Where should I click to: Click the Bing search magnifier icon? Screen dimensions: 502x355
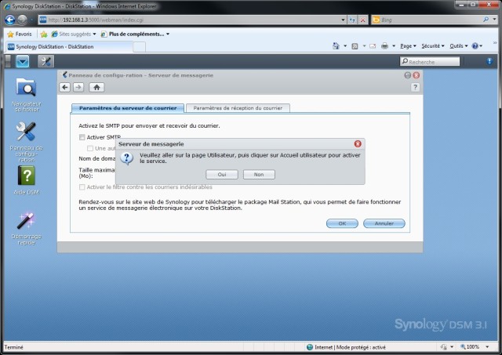[x=486, y=20]
